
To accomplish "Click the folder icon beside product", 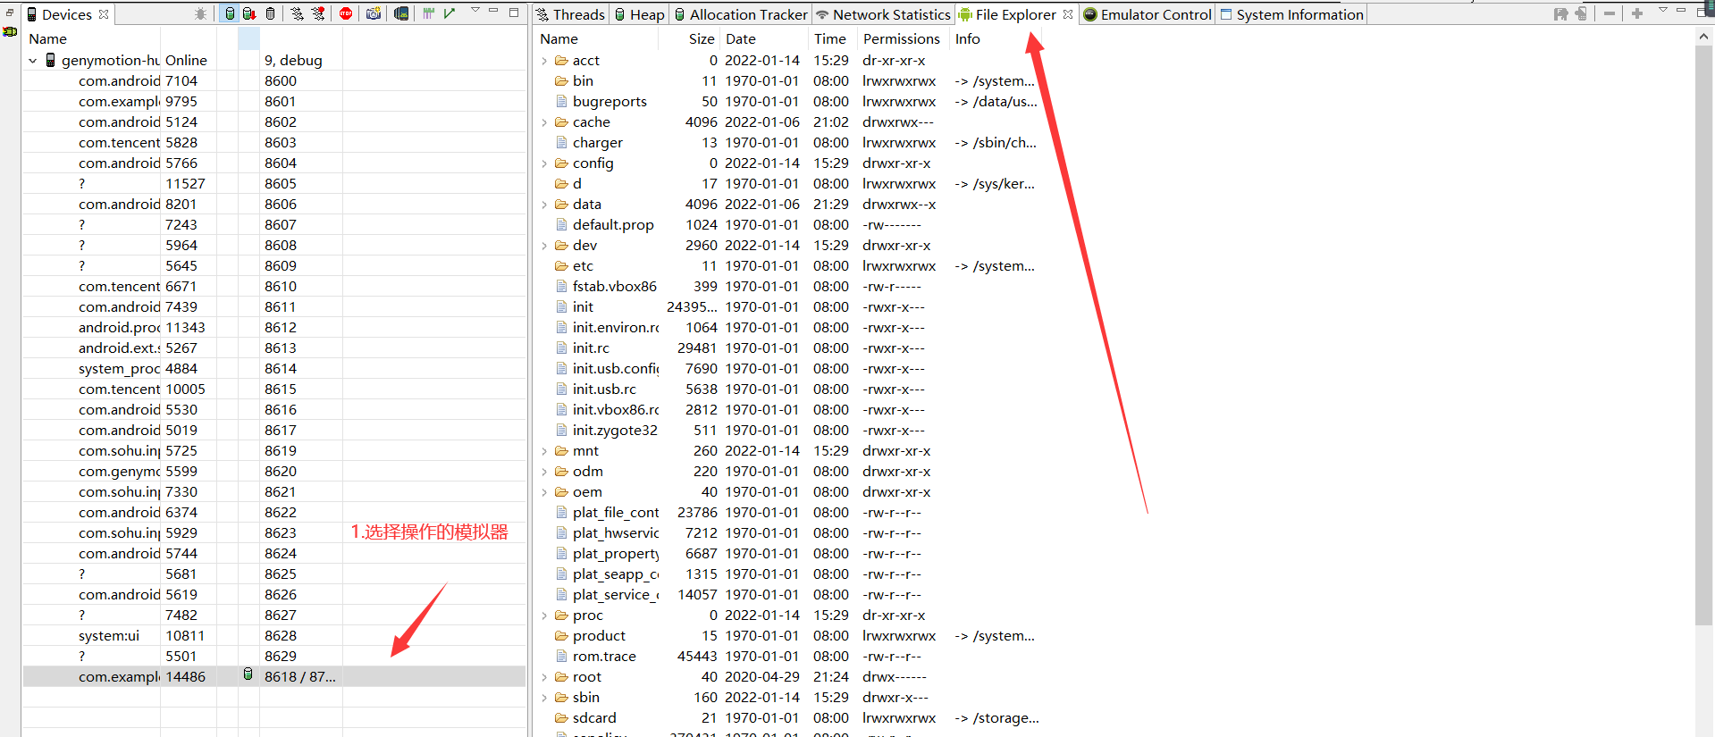I will tap(561, 636).
